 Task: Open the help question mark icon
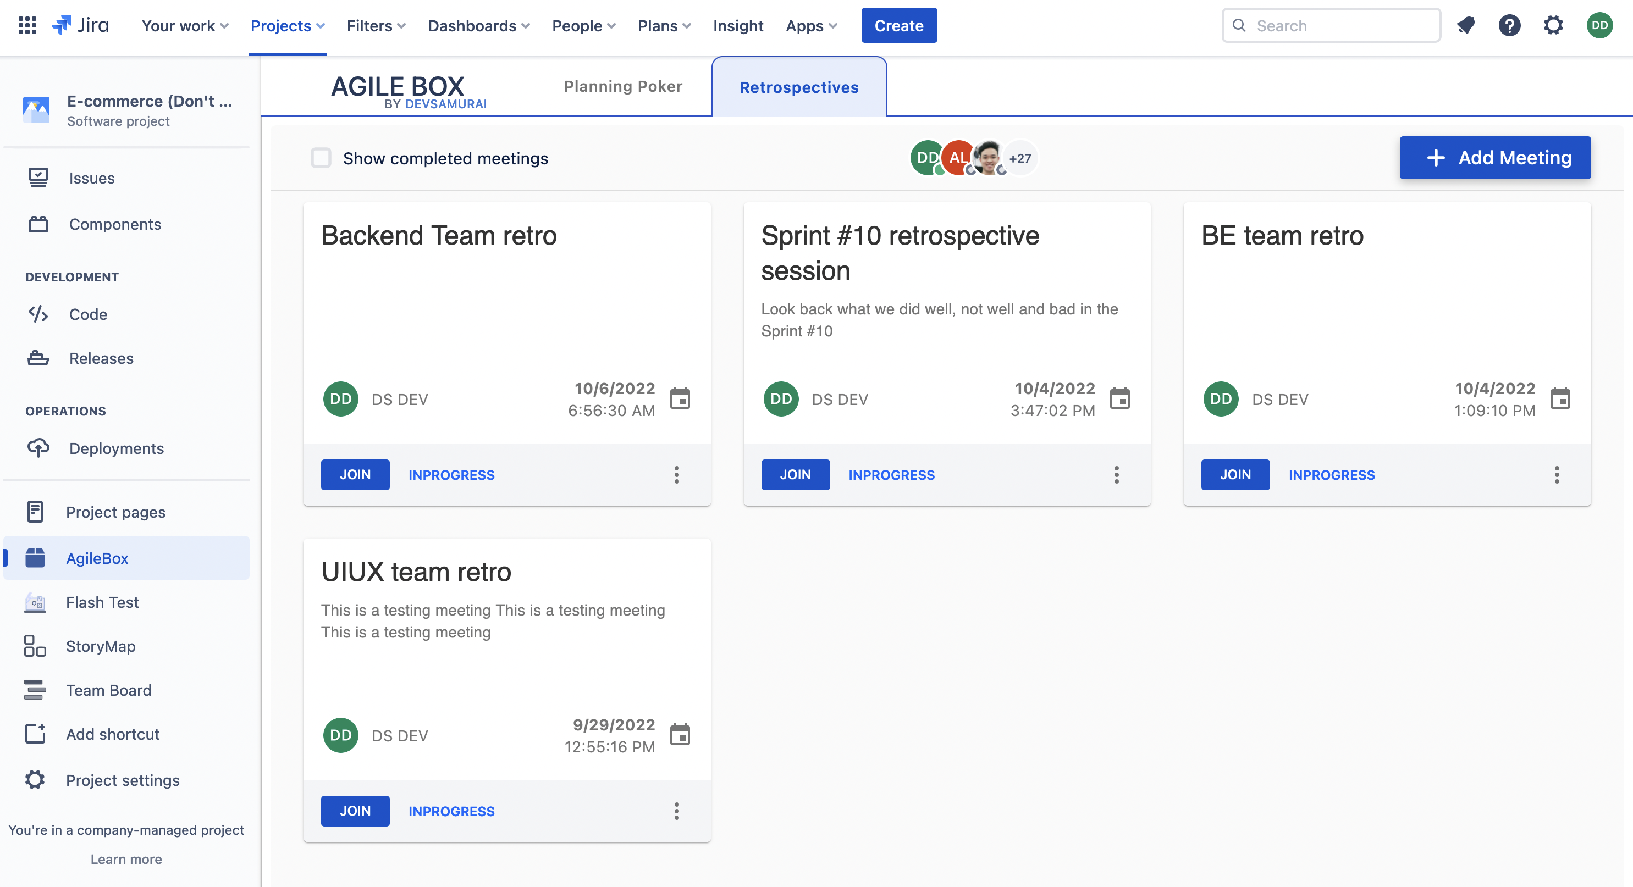point(1509,25)
